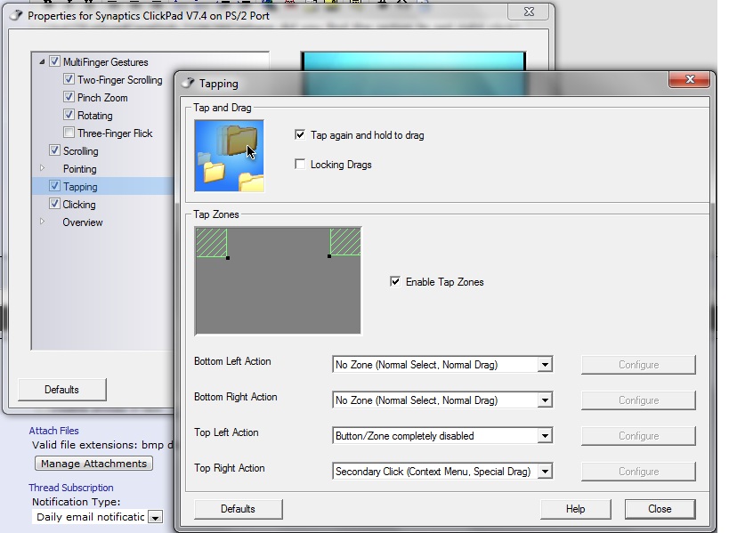Click Configure for Top Left Action
Screen dimensions: 729x533
click(638, 436)
